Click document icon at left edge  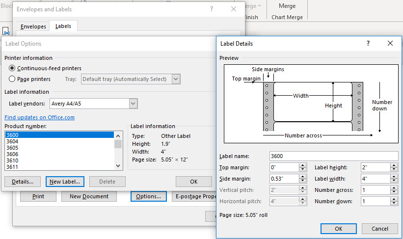[x=6, y=31]
